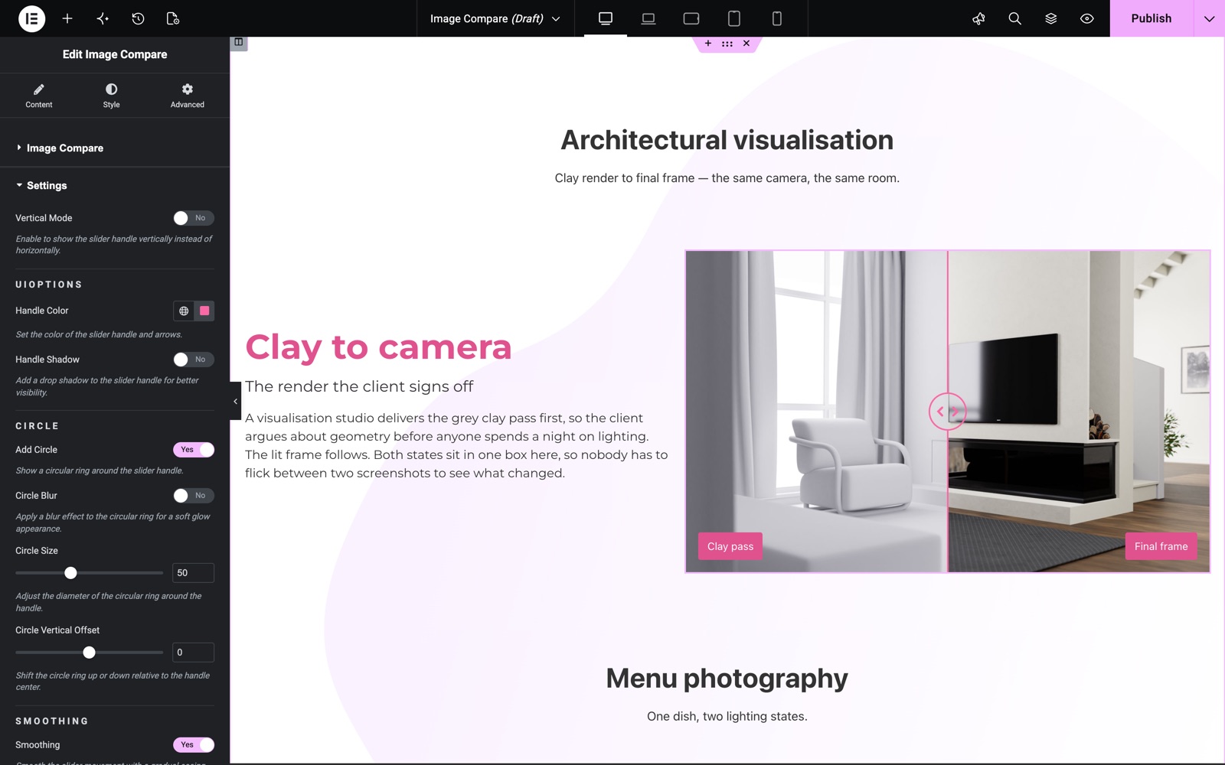Toggle the Vertical Mode switch
Screen dimensions: 1225x765
[193, 218]
